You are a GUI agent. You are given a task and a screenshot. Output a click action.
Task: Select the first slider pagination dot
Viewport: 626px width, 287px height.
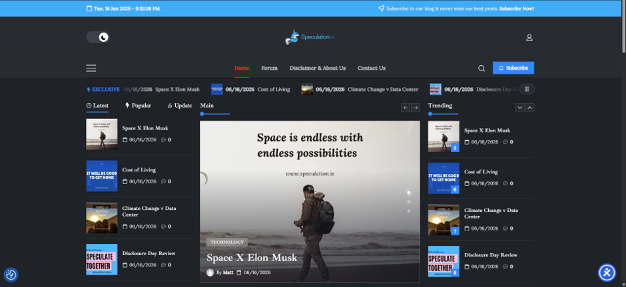tap(409, 193)
